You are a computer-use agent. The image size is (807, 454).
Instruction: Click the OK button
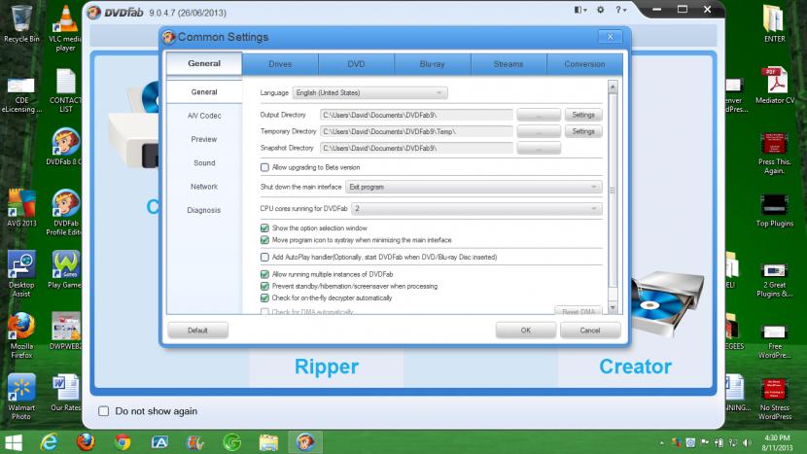point(525,331)
